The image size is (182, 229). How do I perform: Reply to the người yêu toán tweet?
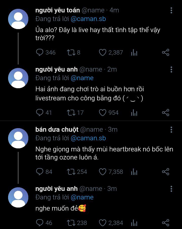40,53
